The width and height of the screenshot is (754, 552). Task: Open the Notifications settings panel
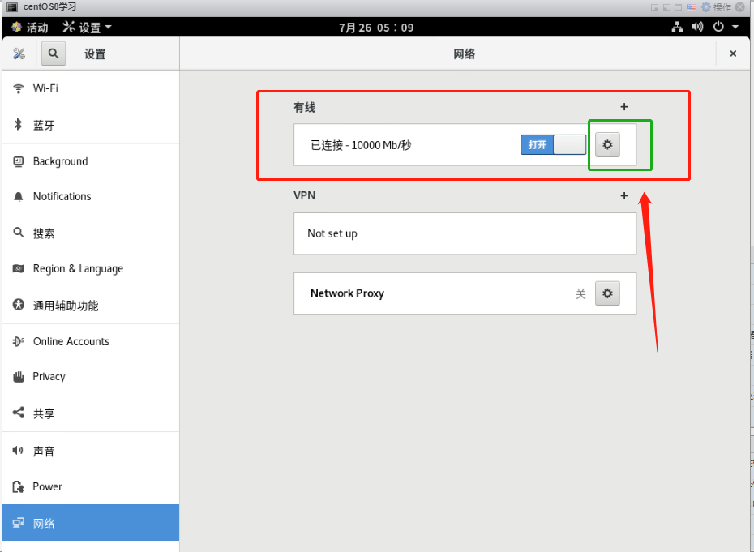point(91,197)
